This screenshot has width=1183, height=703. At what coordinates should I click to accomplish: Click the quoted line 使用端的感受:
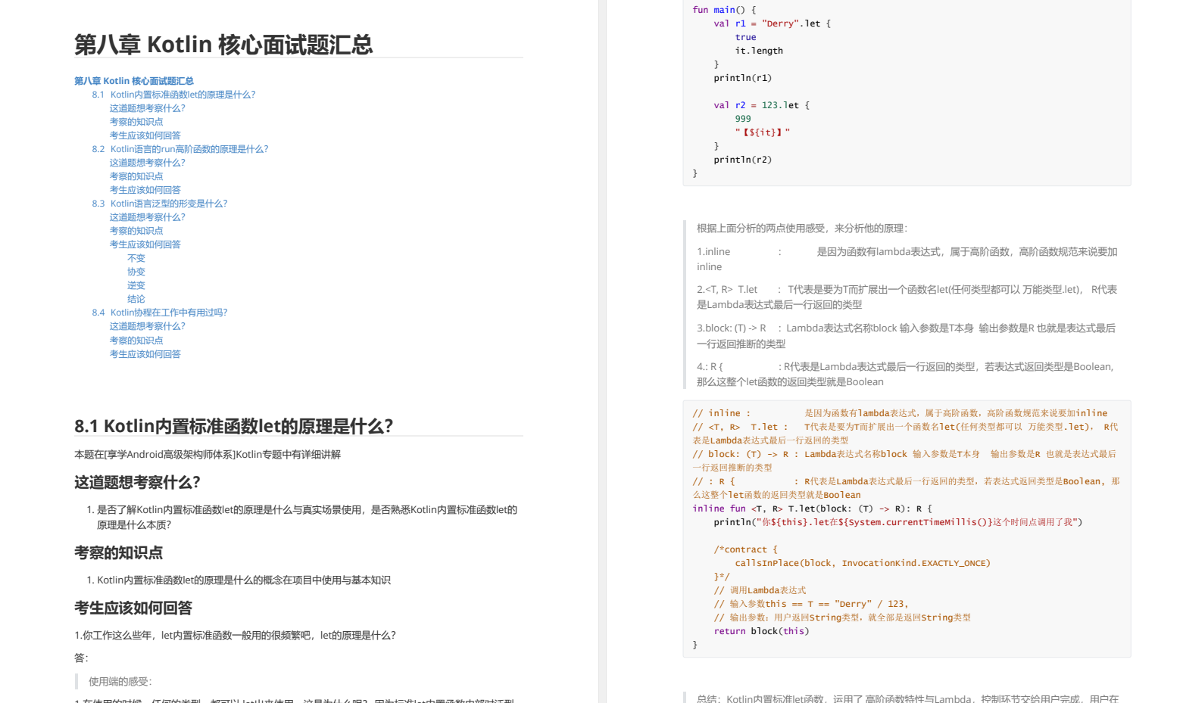click(120, 682)
